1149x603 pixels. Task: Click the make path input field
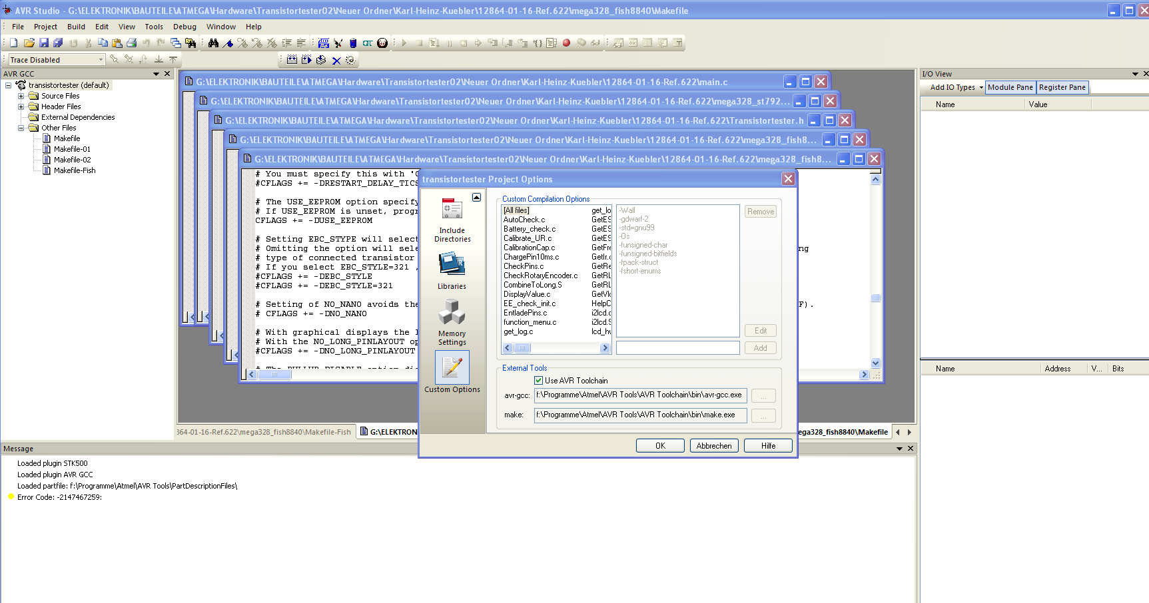640,415
